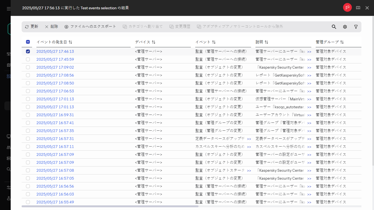The image size is (374, 210).
Task: Expand オブジェクトステータ event text at 16:57:08
Action: pos(249,171)
